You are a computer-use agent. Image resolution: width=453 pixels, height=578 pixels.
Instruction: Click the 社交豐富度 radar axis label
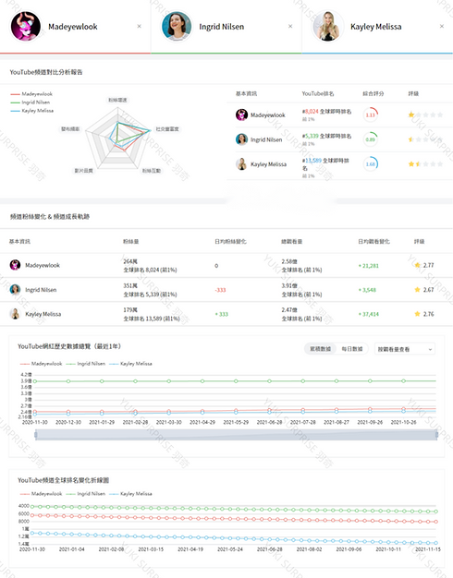pos(167,129)
